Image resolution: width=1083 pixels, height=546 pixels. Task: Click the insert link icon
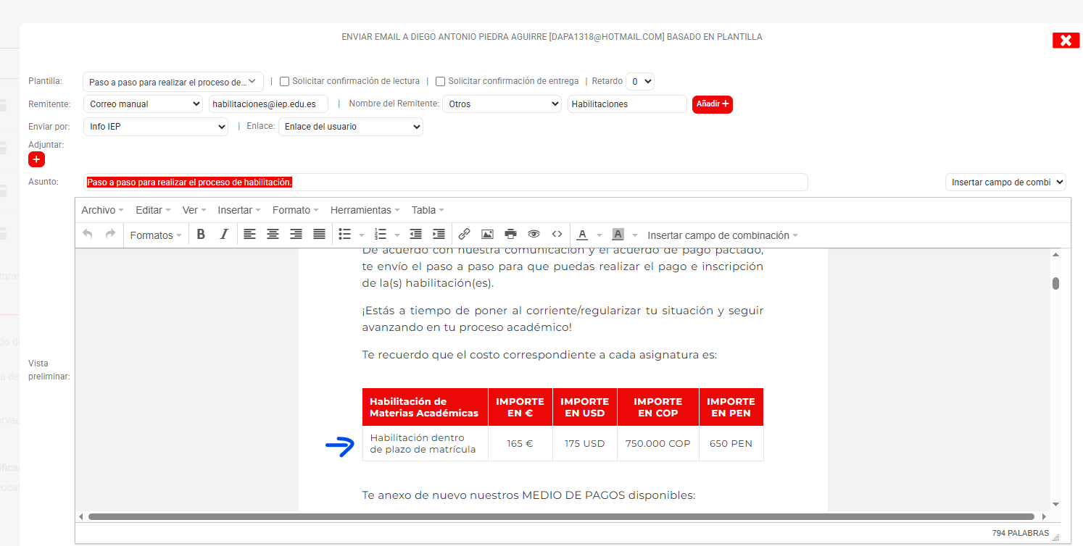click(x=464, y=235)
